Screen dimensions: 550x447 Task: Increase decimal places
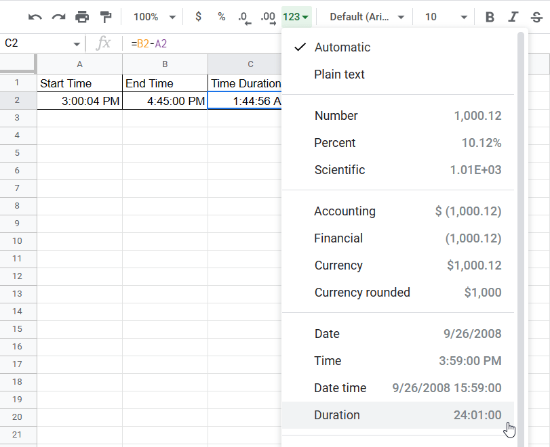coord(268,16)
